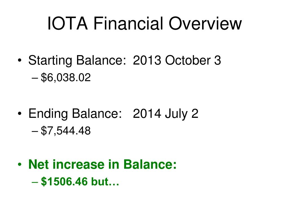289x217 pixels.
Task: Click the word Financial in the title
Action: pyautogui.click(x=128, y=23)
